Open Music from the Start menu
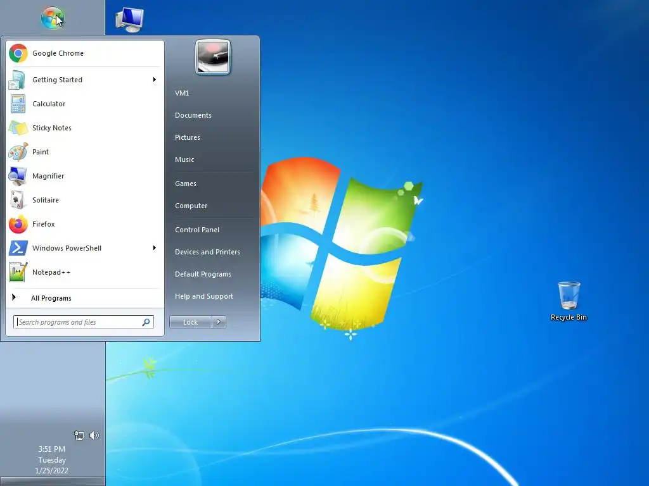 pos(184,159)
